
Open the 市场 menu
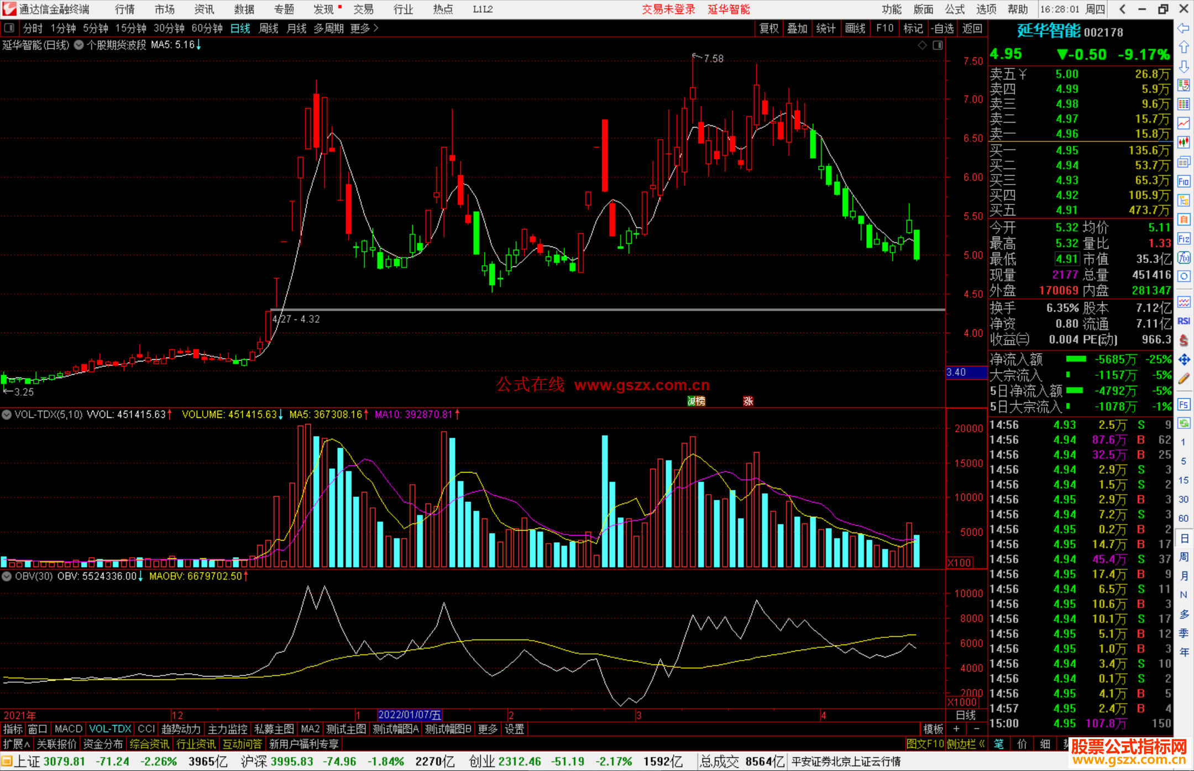(165, 9)
